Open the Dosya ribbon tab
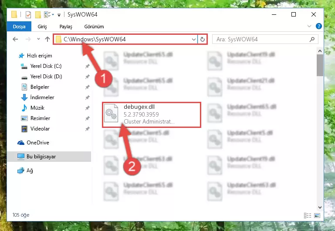This screenshot has height=231, width=335. click(x=19, y=27)
